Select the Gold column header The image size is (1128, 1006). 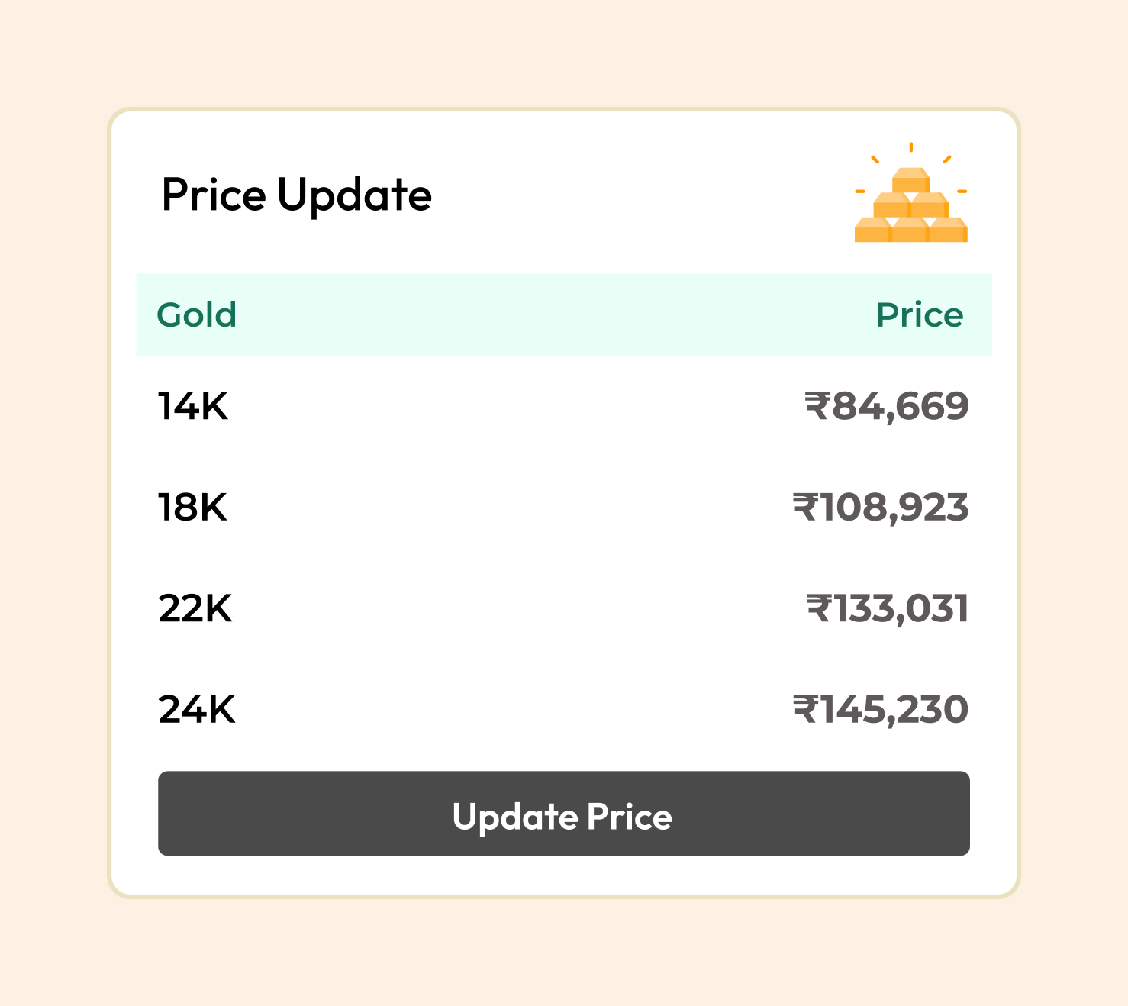(x=196, y=314)
